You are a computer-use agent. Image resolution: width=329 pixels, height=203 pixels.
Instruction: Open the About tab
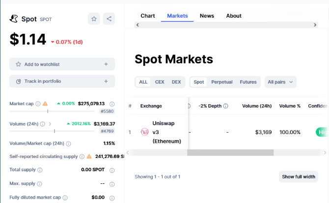point(234,16)
